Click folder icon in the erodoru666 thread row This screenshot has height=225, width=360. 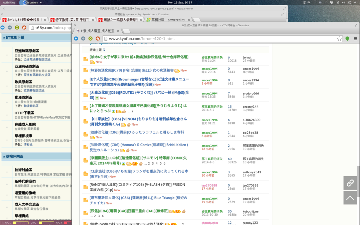[85, 95]
